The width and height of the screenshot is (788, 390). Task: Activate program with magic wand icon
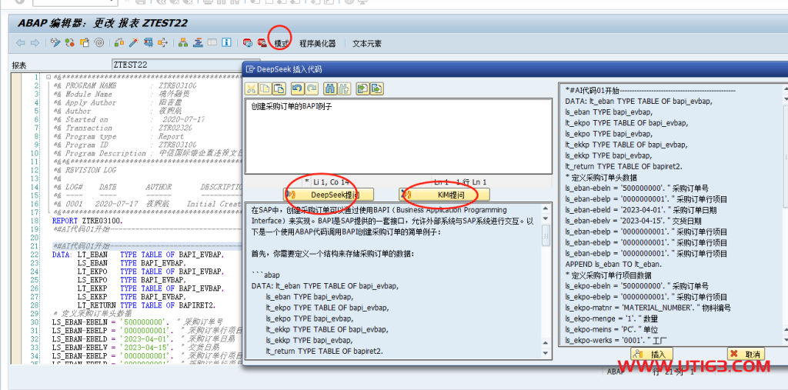(x=133, y=43)
